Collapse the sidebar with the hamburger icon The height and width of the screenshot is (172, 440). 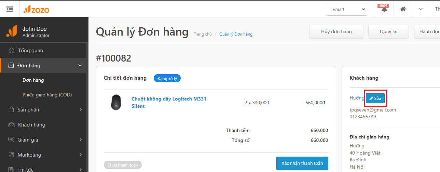tap(10, 9)
